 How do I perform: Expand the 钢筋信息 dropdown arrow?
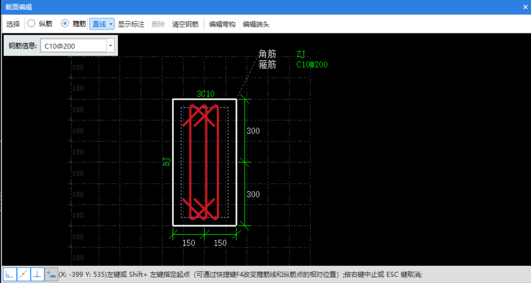pyautogui.click(x=110, y=45)
